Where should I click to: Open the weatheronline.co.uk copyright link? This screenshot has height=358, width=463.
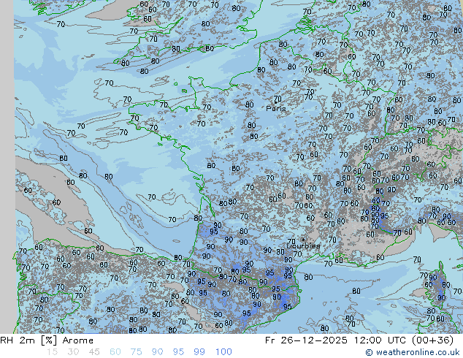pyautogui.click(x=413, y=352)
